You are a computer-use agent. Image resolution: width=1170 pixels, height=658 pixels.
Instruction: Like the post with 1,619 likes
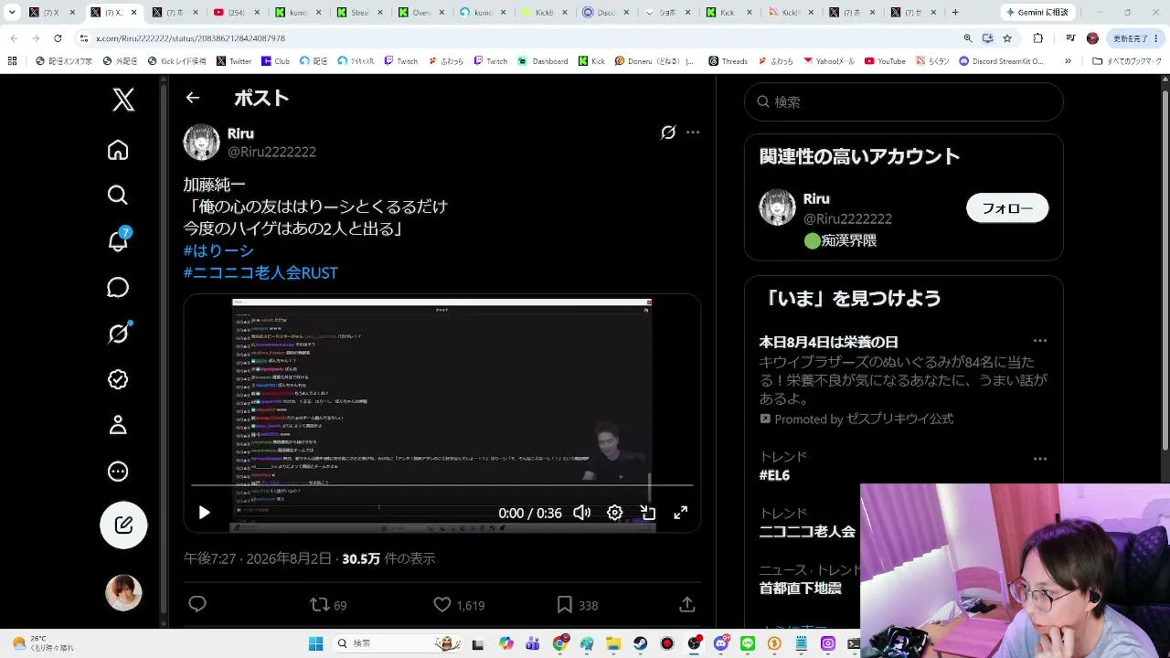pyautogui.click(x=459, y=605)
